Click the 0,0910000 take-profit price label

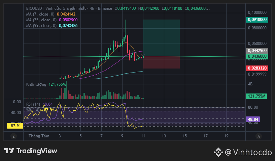257,20
